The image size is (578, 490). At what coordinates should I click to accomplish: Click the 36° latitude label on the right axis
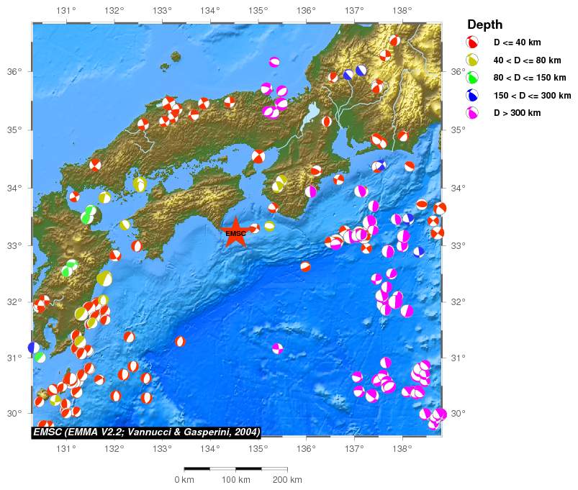click(x=458, y=71)
